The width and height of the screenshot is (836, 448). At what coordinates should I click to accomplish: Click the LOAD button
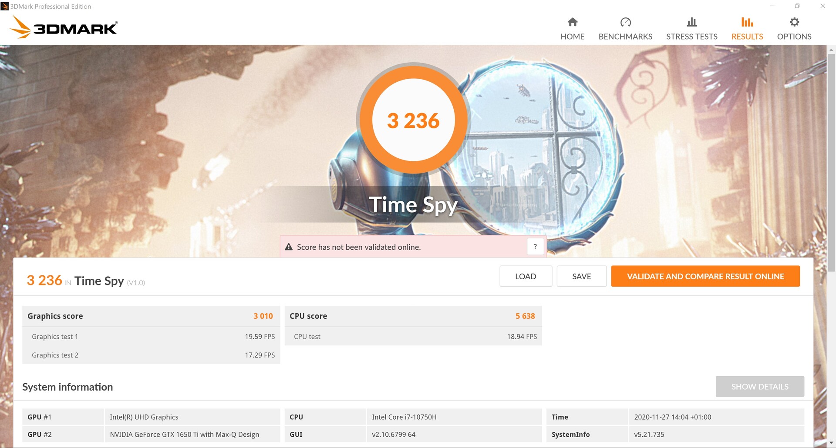coord(526,276)
